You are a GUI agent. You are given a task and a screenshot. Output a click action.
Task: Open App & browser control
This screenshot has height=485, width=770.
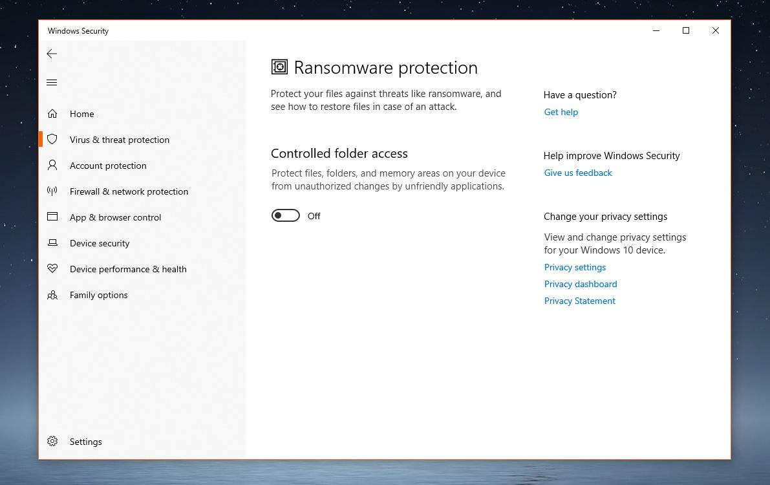(x=115, y=218)
